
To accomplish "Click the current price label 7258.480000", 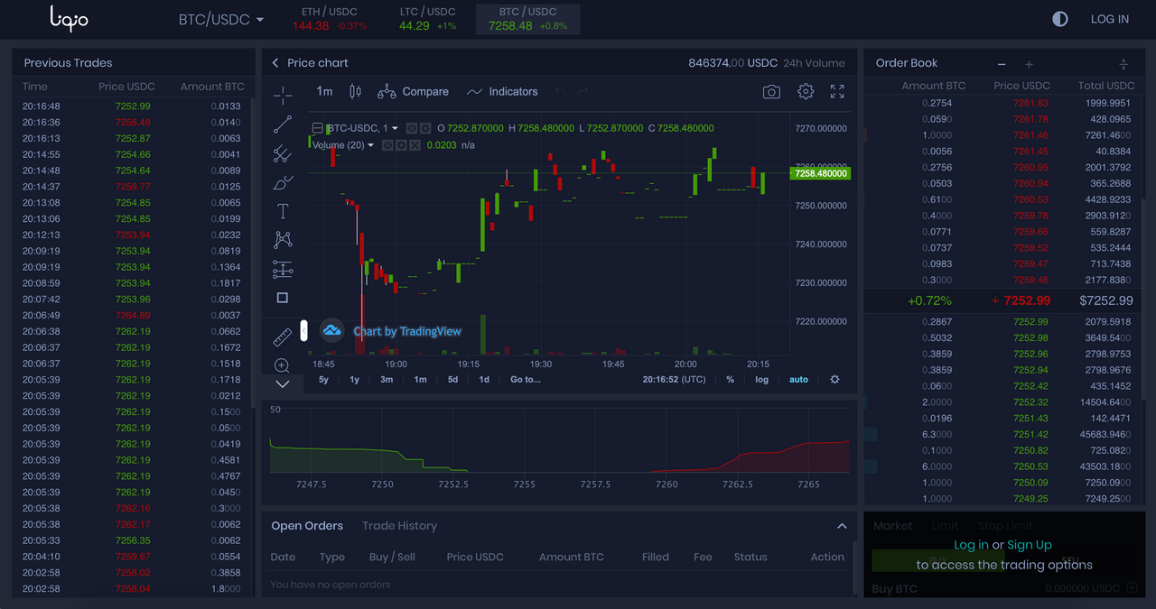I will 820,173.
